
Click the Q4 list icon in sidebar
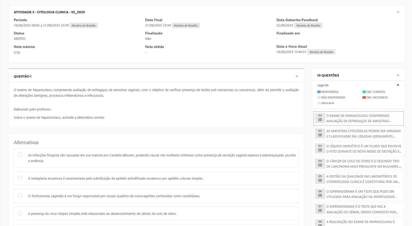tap(320, 165)
